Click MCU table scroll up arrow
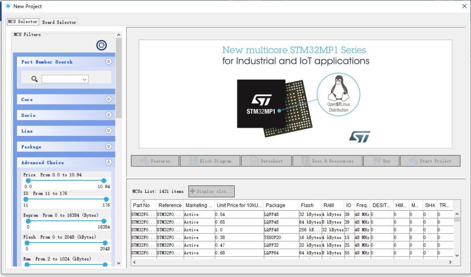 [457, 214]
